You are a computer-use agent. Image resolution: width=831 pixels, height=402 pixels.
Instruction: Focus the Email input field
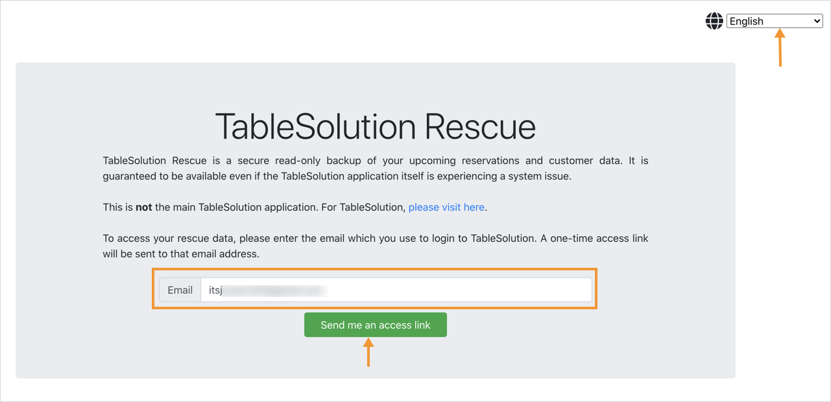tap(396, 290)
